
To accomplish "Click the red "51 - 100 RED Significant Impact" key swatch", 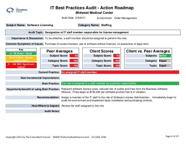I will click(x=21, y=65).
